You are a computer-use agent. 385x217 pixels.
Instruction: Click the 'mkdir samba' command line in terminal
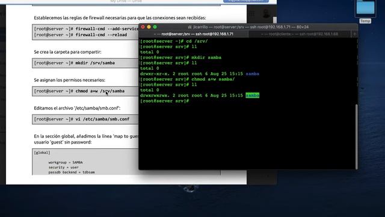(x=180, y=58)
